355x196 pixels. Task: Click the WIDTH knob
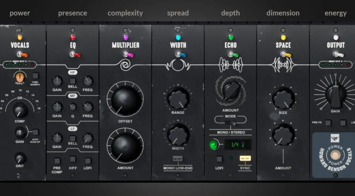(178, 134)
